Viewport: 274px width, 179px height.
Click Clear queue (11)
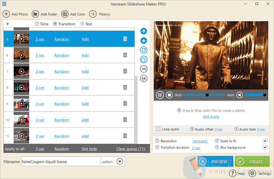point(131,149)
